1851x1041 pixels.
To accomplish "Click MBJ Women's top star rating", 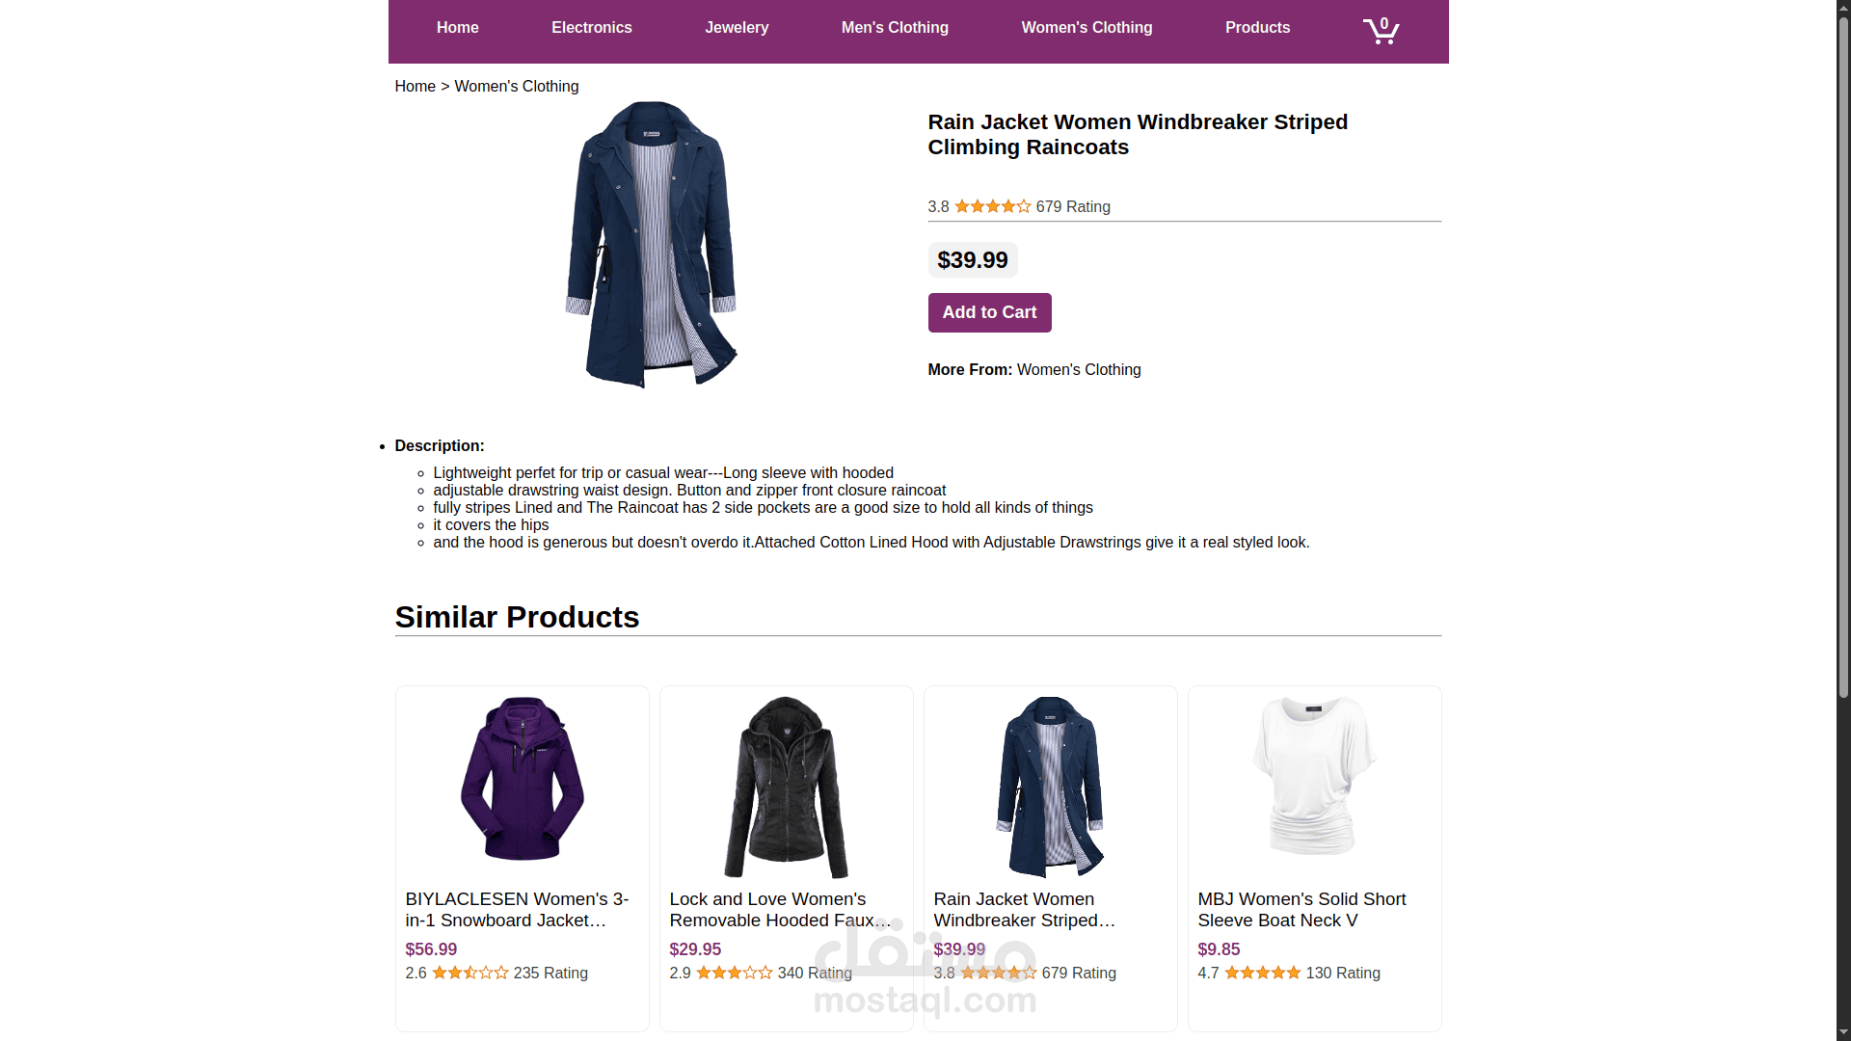I will (1262, 973).
